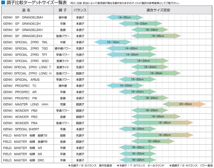
Task: Select product name GENKI PROSPEC AR
Action: coord(20,92)
